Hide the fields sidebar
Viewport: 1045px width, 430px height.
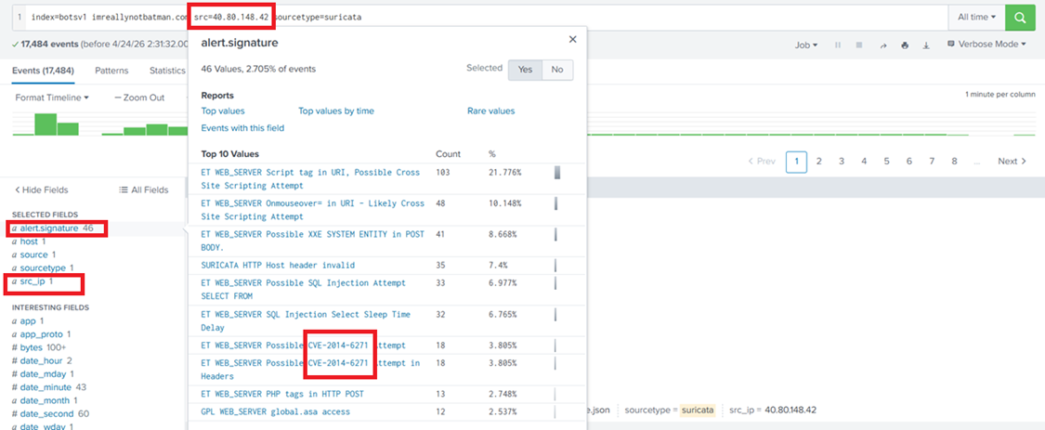tap(41, 190)
